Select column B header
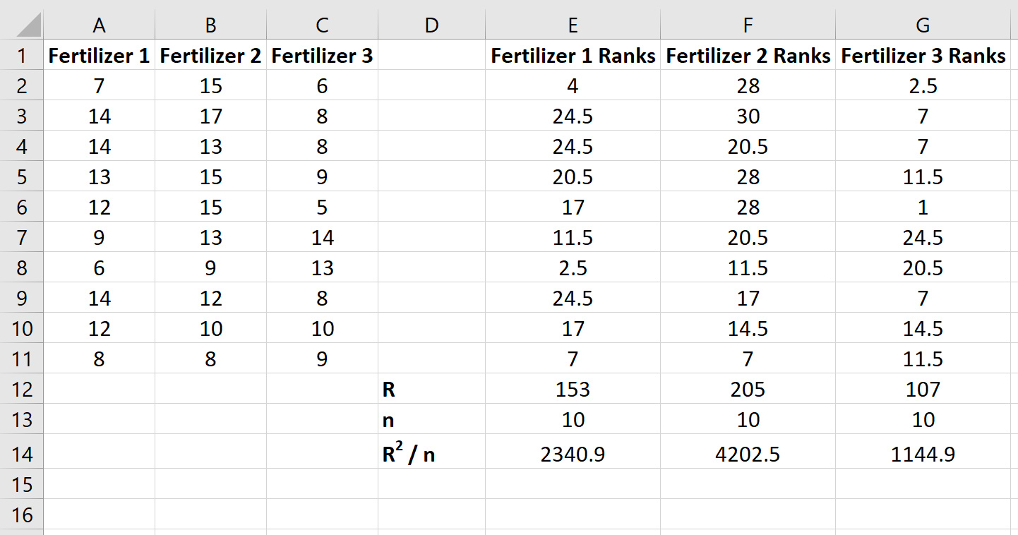The width and height of the screenshot is (1018, 535). [x=211, y=25]
